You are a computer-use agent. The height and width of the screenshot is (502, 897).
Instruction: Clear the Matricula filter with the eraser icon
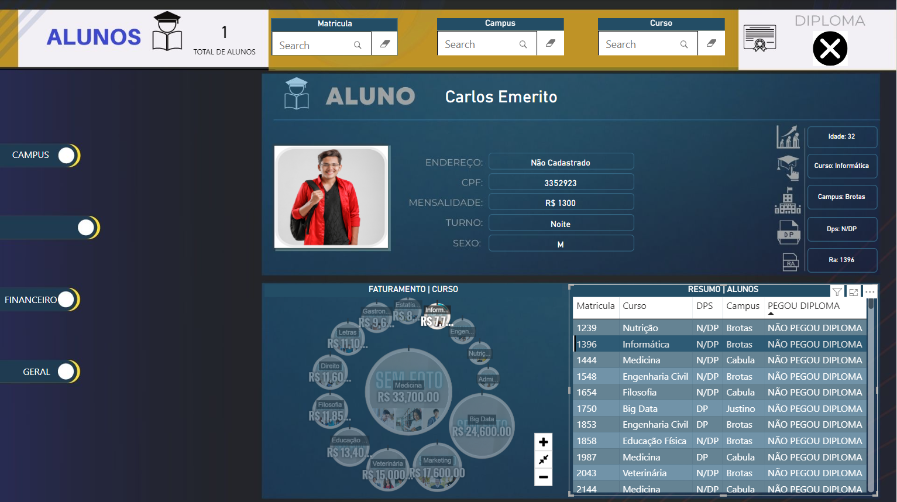pyautogui.click(x=384, y=43)
